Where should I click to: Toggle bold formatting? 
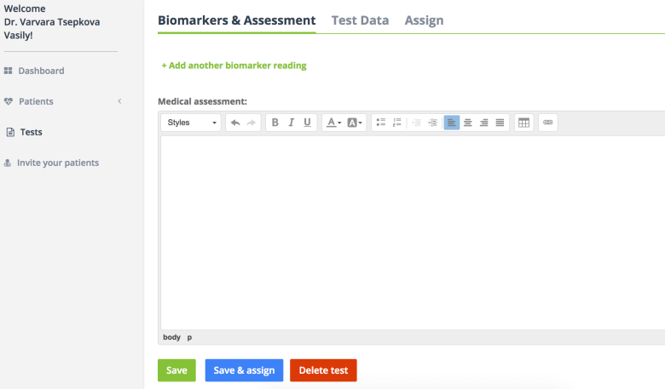click(x=275, y=123)
